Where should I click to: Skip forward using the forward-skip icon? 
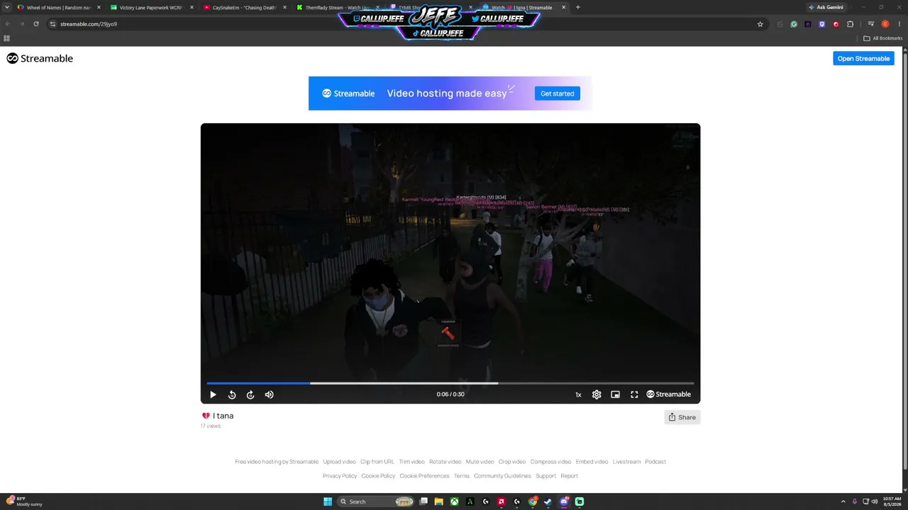click(250, 395)
